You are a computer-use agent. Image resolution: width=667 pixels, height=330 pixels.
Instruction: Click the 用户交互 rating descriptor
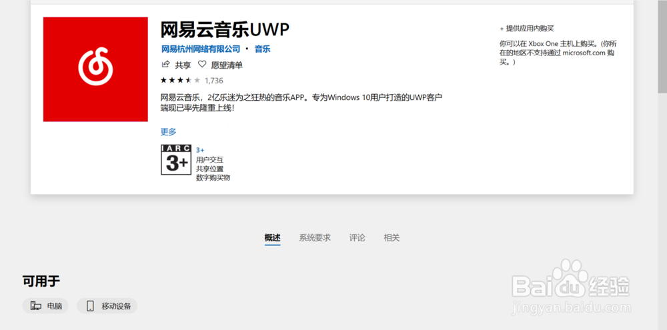pos(209,160)
